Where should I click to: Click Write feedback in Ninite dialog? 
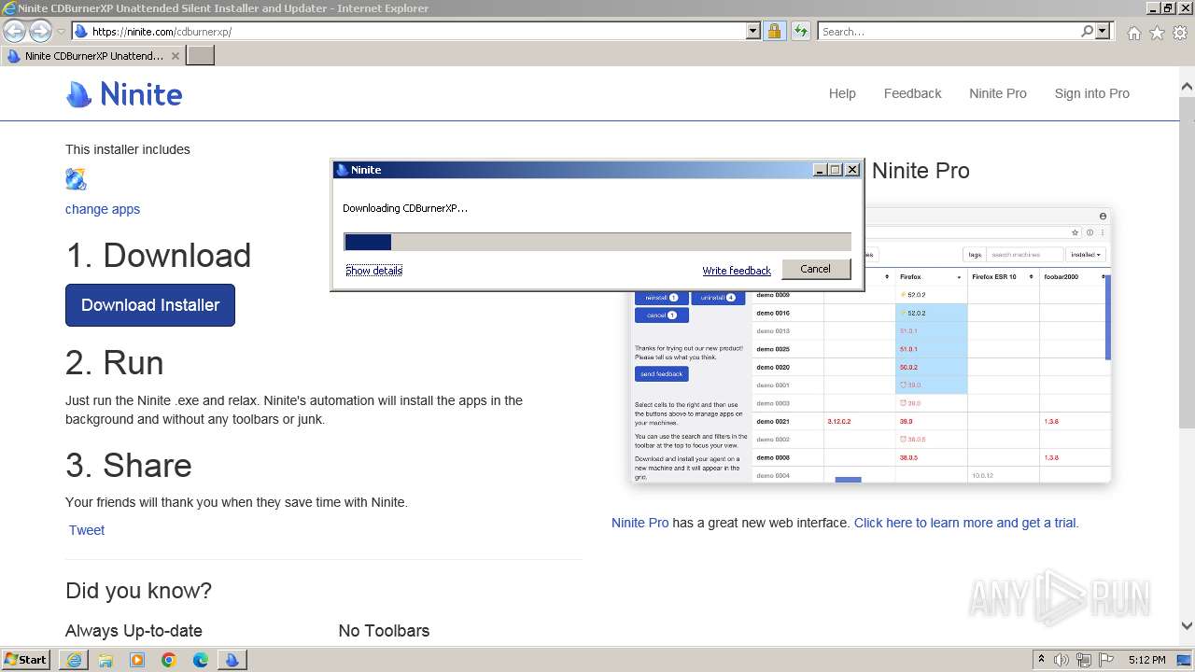[x=737, y=271]
